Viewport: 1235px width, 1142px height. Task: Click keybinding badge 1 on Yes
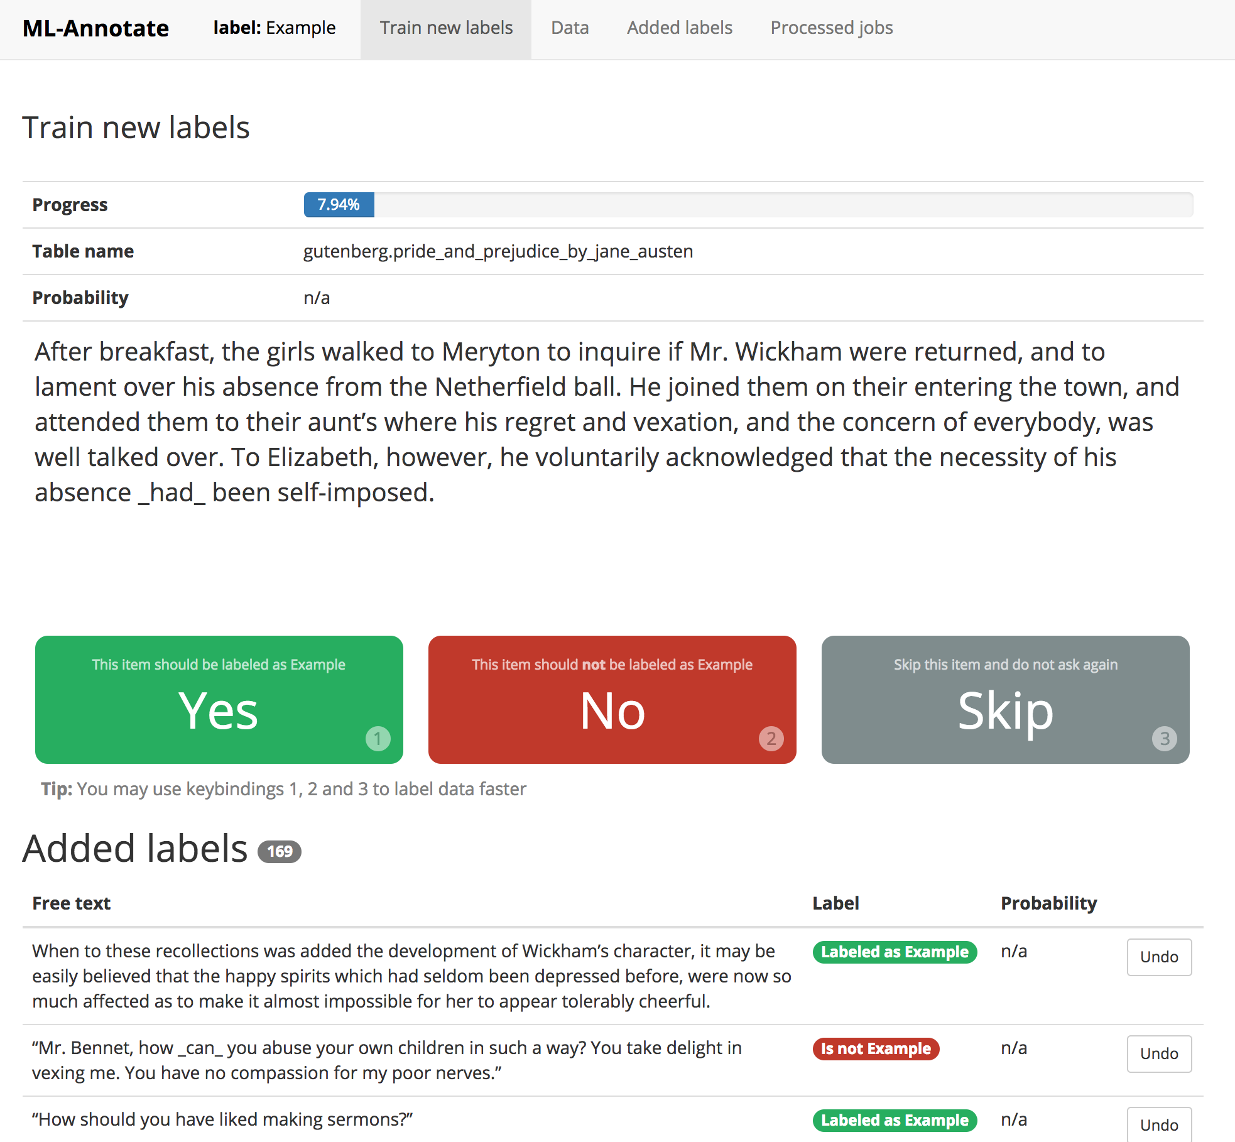click(378, 738)
